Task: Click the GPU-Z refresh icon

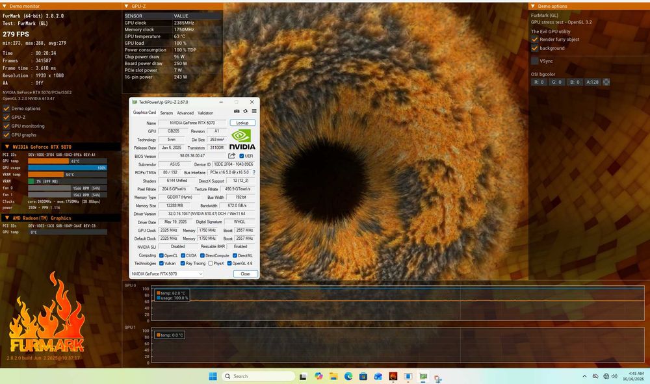Action: 246,111
